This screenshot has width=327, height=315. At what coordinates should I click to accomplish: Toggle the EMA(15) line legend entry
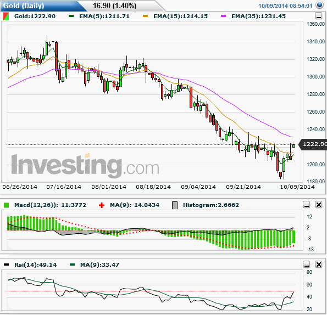coord(175,16)
